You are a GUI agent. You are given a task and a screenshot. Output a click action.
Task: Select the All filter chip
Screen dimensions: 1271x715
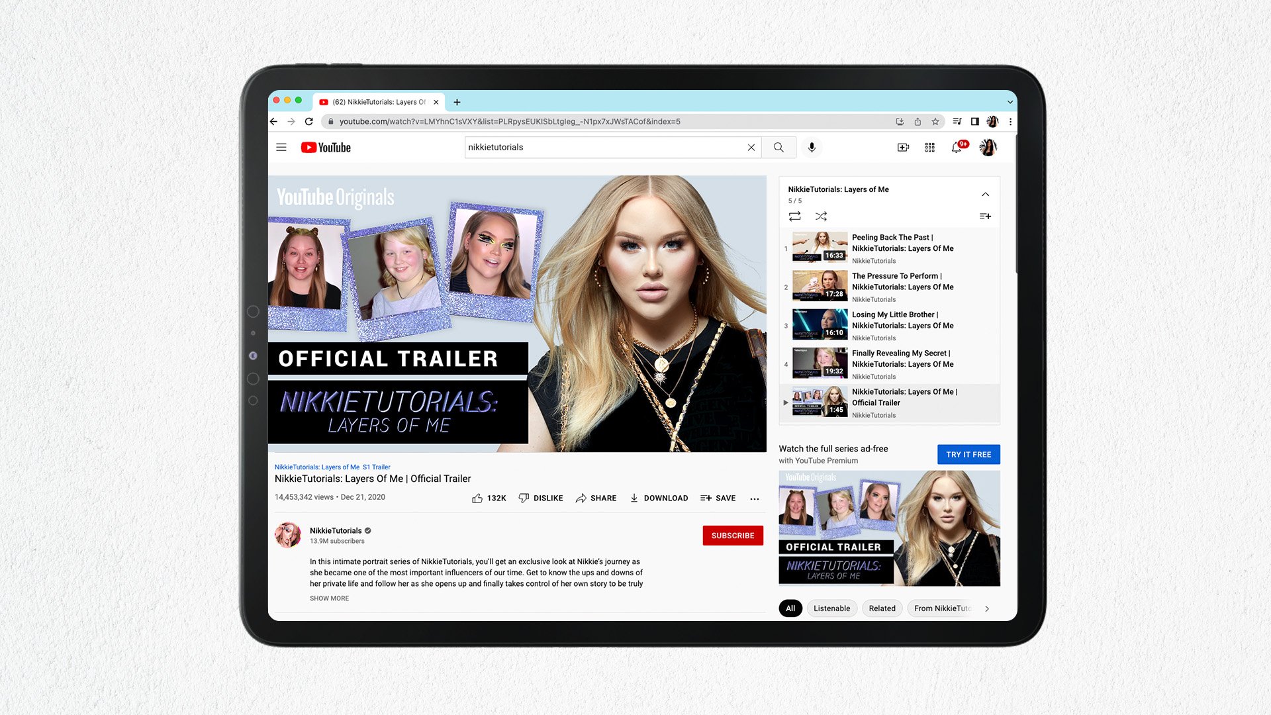point(790,608)
